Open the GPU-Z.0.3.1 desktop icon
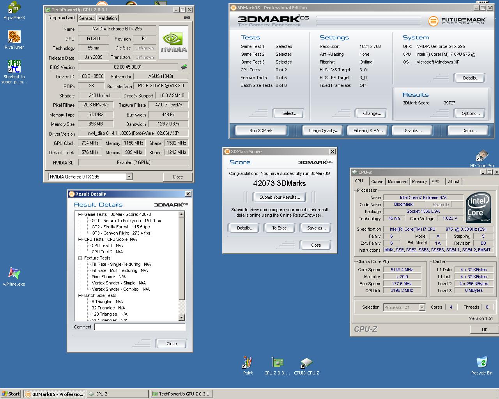 coord(277,365)
